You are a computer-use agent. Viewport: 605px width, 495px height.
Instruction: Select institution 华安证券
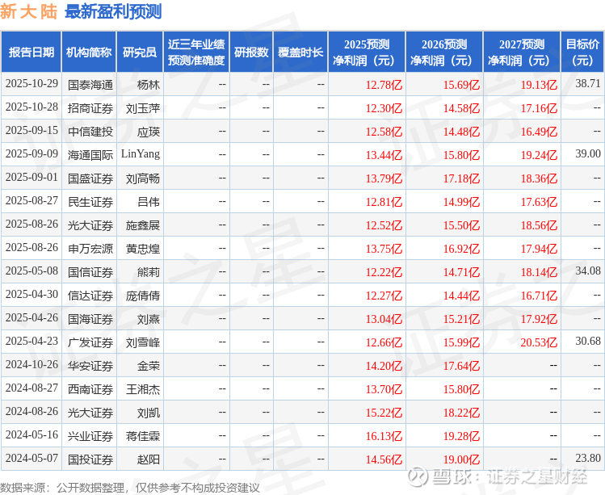coord(90,366)
